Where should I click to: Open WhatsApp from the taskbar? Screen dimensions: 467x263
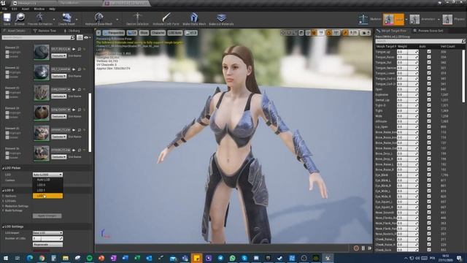tap(232, 258)
